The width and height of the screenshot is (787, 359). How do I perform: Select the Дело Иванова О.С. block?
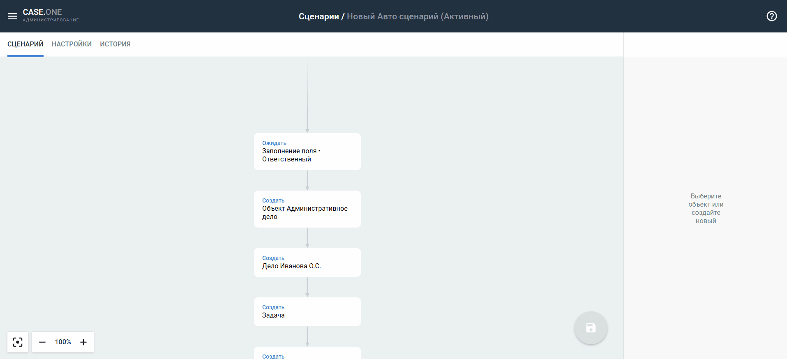(307, 262)
